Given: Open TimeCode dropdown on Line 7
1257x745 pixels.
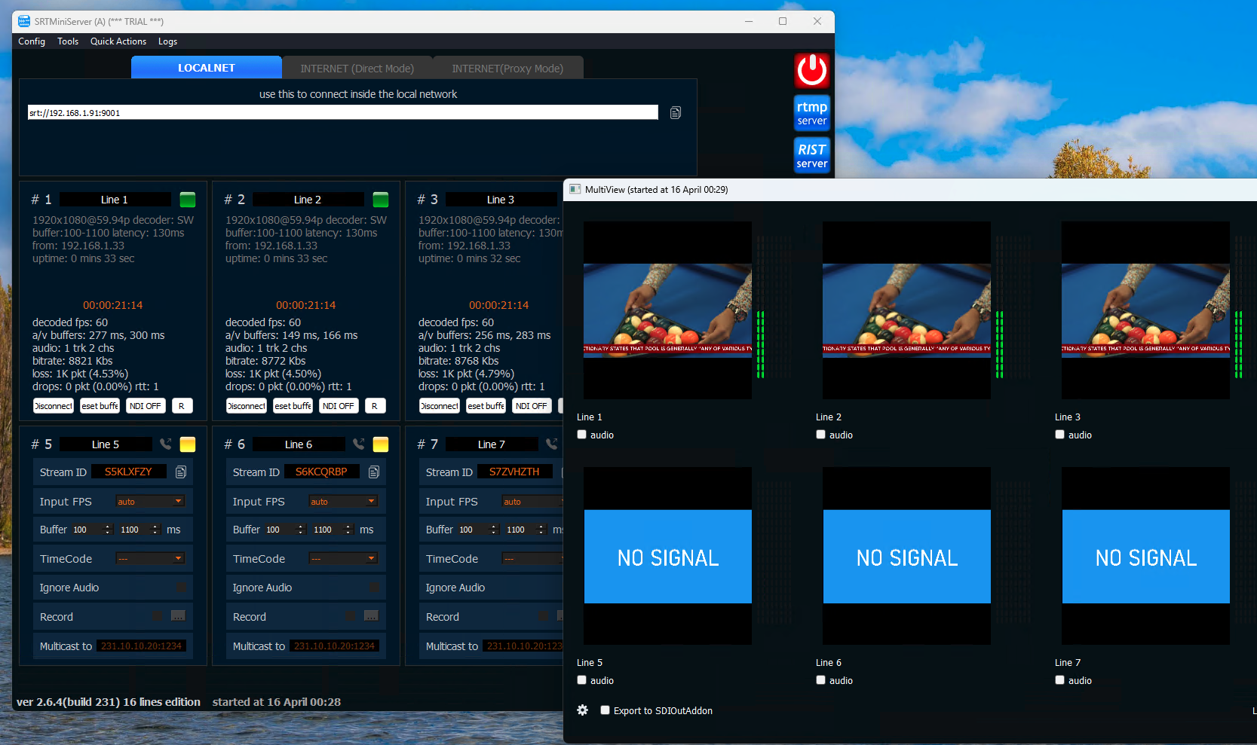Looking at the screenshot, I should click(x=532, y=559).
